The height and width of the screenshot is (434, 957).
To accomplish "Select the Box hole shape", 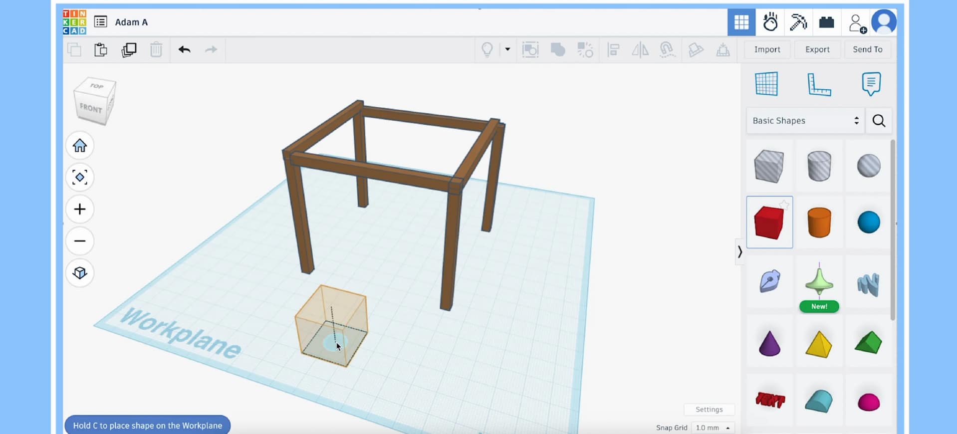I will 769,166.
